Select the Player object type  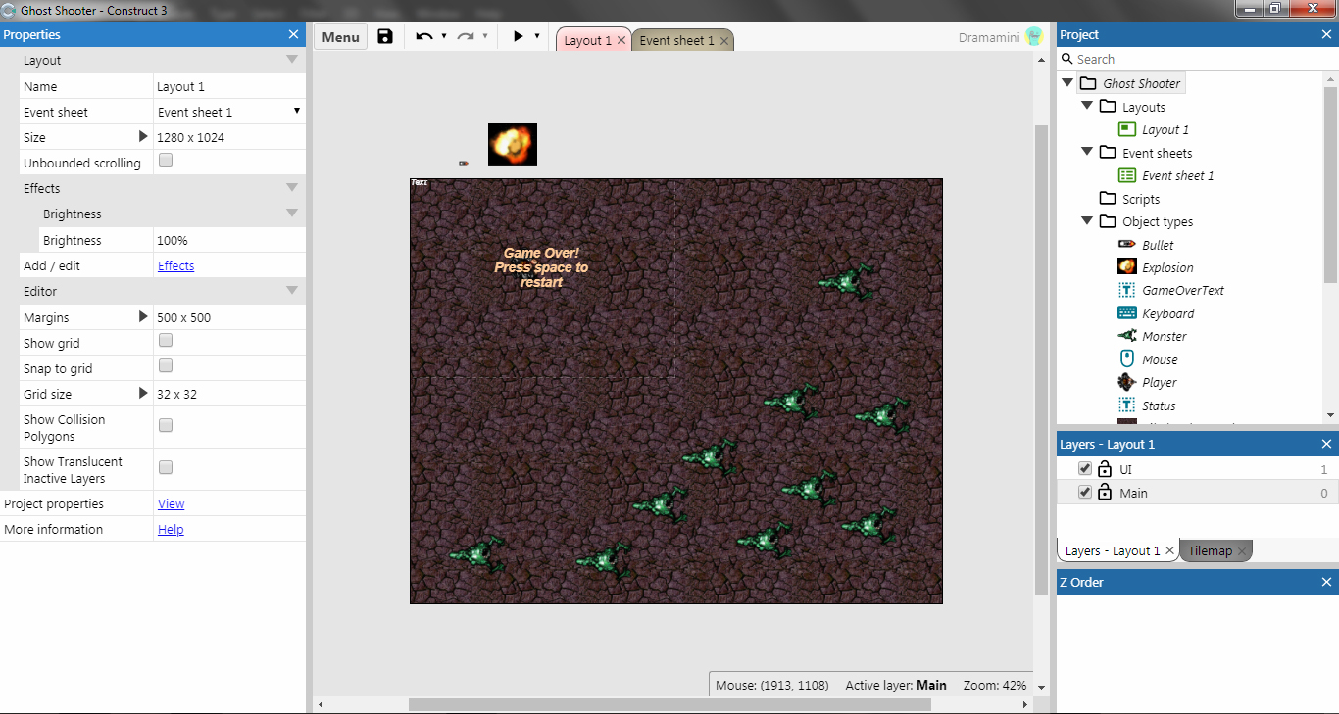tap(1159, 382)
